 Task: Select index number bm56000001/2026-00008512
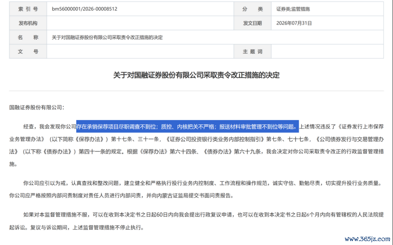click(84, 9)
